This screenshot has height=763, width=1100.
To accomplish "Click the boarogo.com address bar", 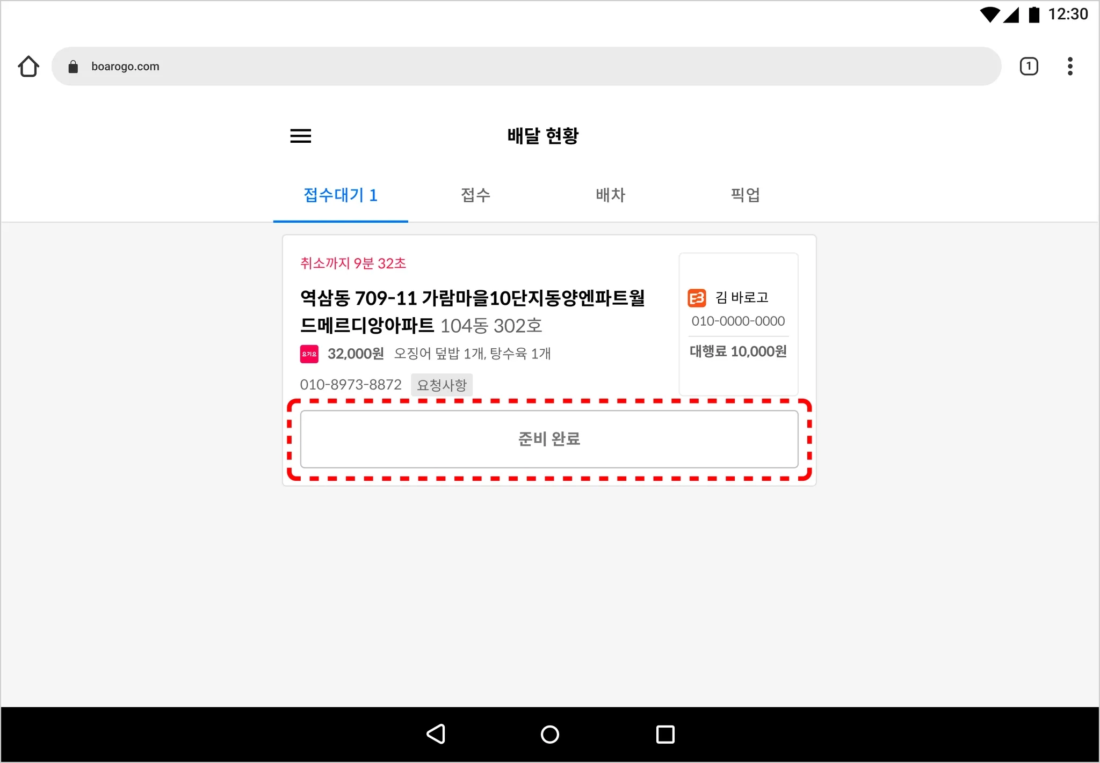I will (x=526, y=67).
